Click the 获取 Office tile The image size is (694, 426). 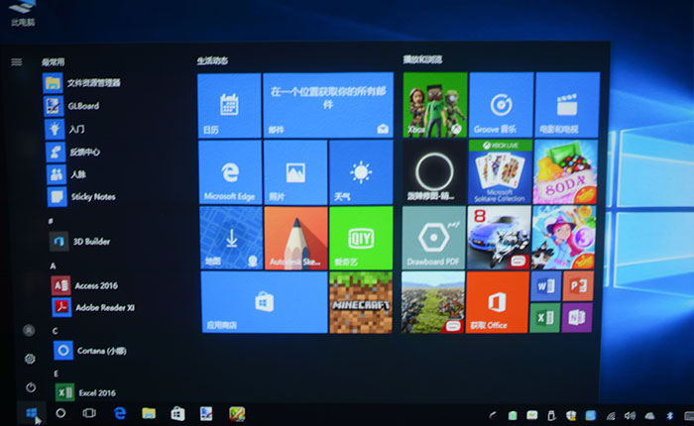click(498, 302)
